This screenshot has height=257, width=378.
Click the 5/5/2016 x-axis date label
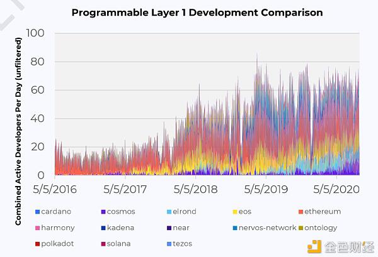(57, 187)
